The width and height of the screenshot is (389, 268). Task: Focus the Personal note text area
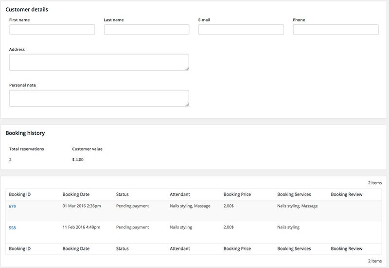[x=99, y=98]
